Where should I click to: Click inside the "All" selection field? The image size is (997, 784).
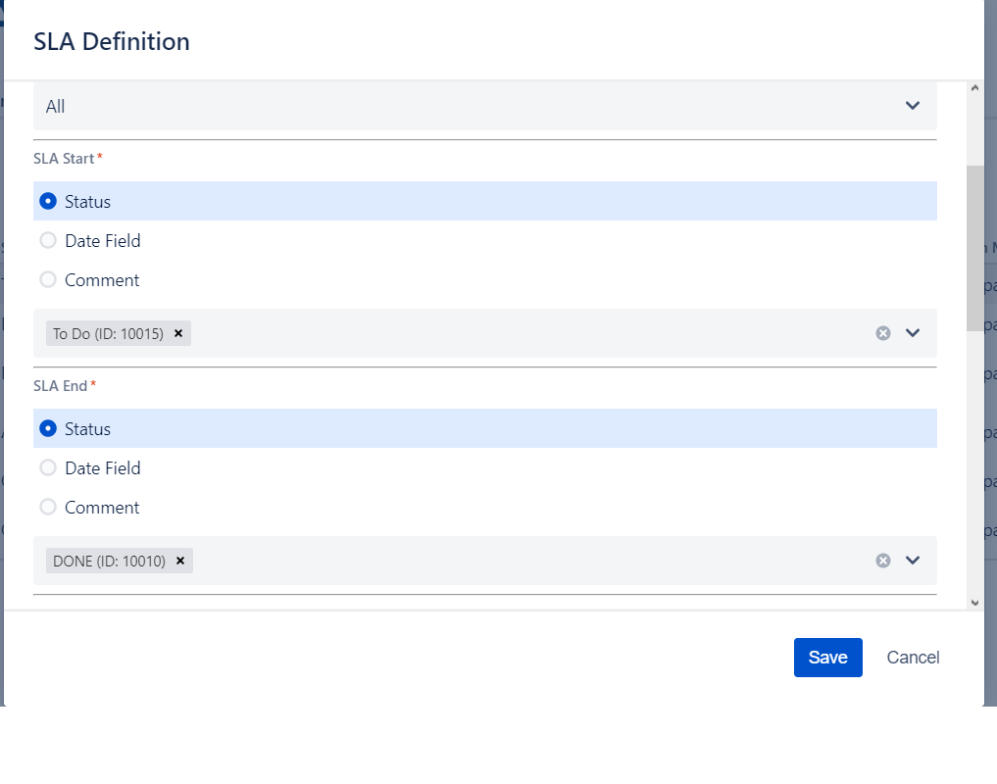pyautogui.click(x=392, y=105)
